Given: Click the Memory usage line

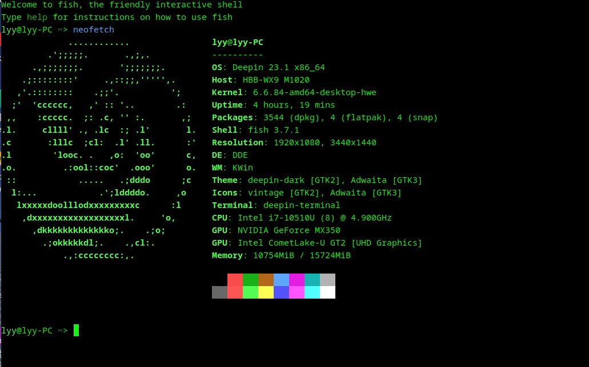Looking at the screenshot, I should [x=281, y=255].
